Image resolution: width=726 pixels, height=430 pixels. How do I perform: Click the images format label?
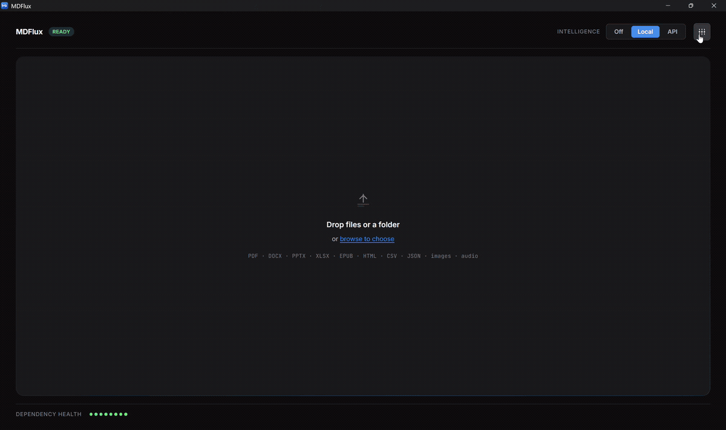click(x=441, y=256)
